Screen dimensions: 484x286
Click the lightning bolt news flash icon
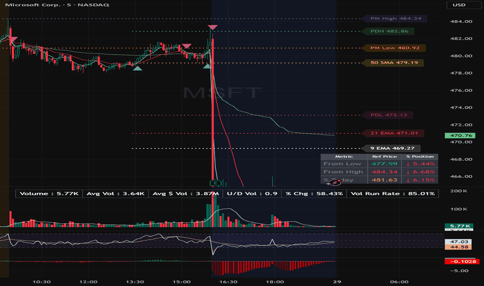click(x=334, y=183)
